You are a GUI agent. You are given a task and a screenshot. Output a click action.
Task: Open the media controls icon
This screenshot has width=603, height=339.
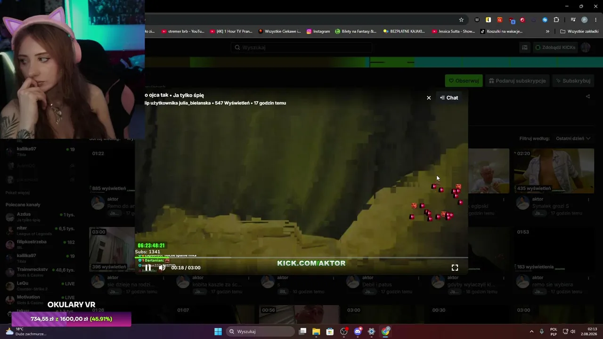coord(573,20)
